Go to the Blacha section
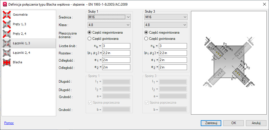This screenshot has width=269, height=130. pyautogui.click(x=18, y=62)
